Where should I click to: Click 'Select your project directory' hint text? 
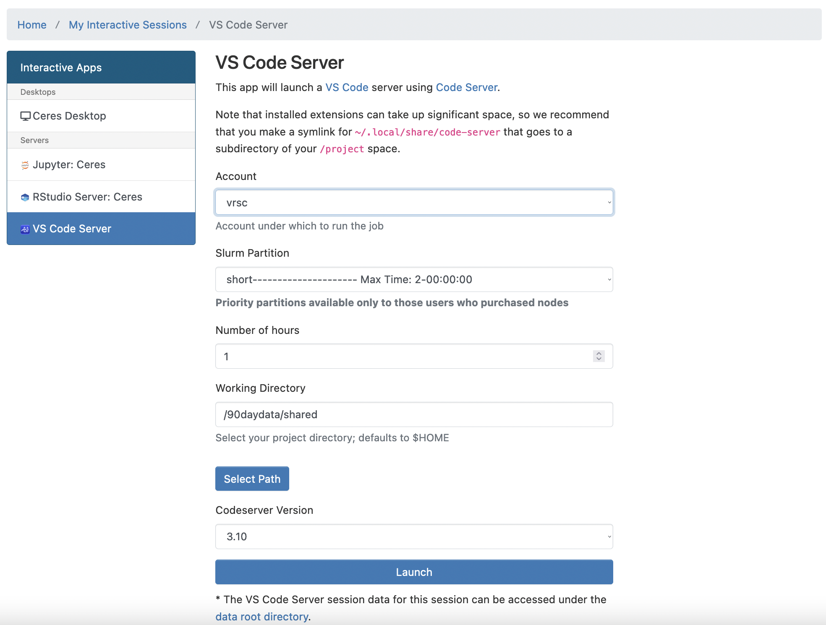point(332,437)
